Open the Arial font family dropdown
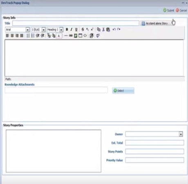Screen dimensions: 188x184 pyautogui.click(x=27, y=29)
